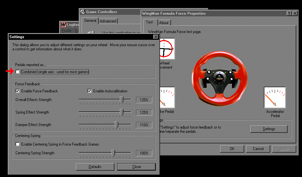The height and width of the screenshot is (177, 302).
Task: Click the Game Controllers title bar joystick icon
Action: (83, 12)
